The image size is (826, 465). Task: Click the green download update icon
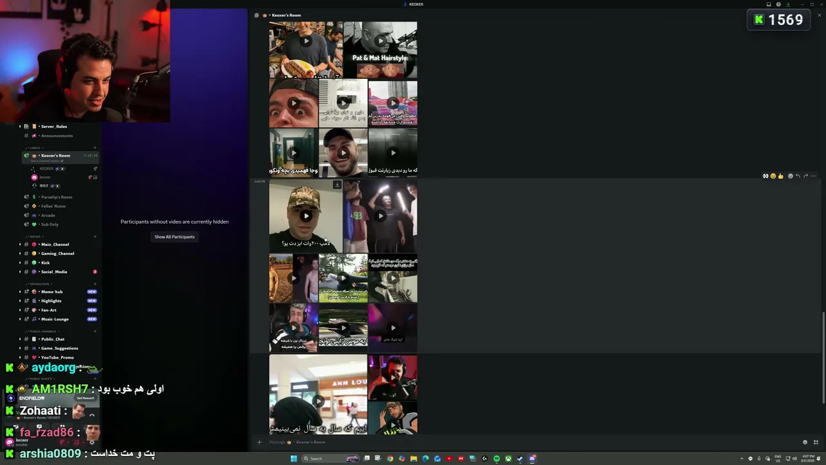[x=788, y=5]
